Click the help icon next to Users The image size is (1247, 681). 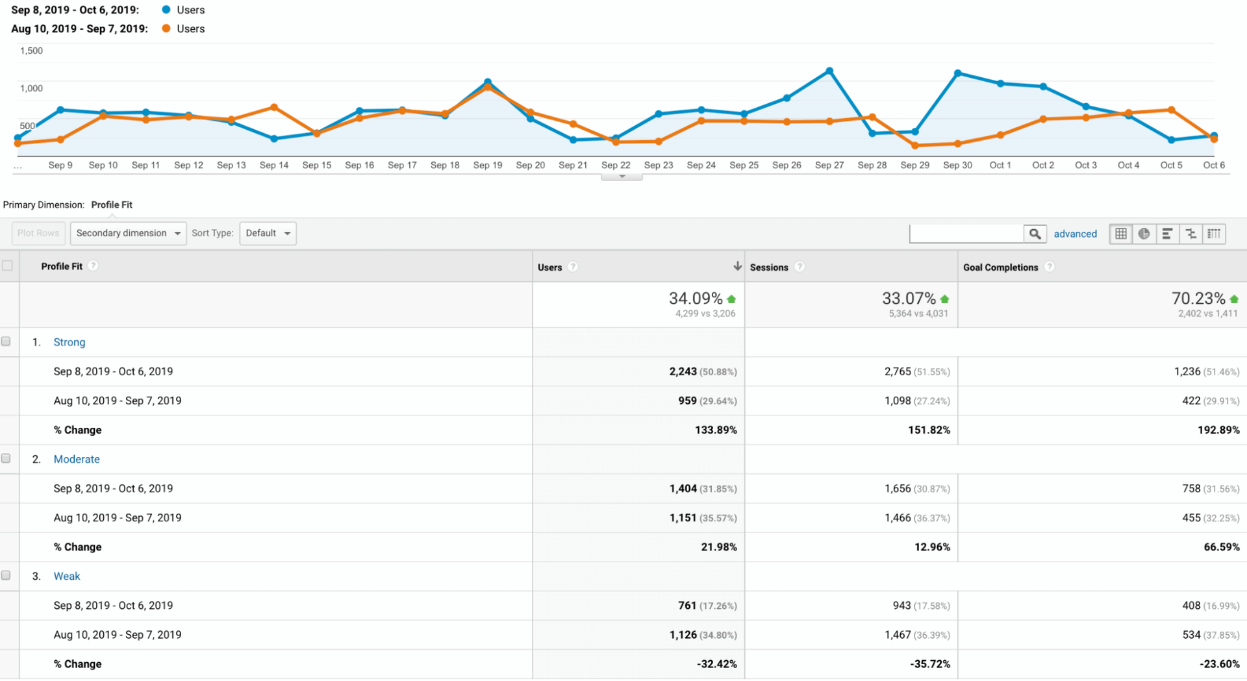coord(573,267)
